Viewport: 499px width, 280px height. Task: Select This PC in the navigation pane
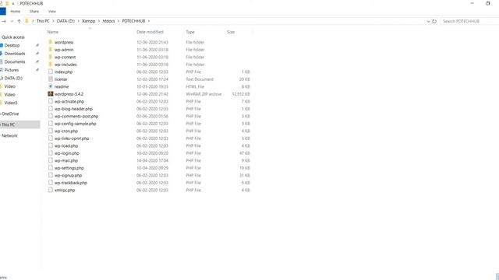[9, 124]
